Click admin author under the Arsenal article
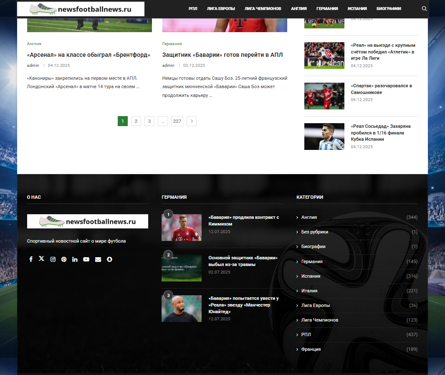Image resolution: width=445 pixels, height=375 pixels. point(33,65)
